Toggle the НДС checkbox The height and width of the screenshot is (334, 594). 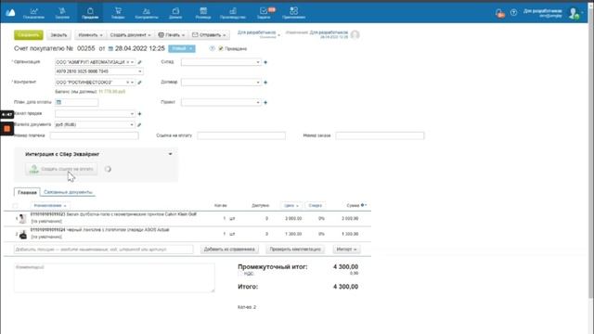240,274
